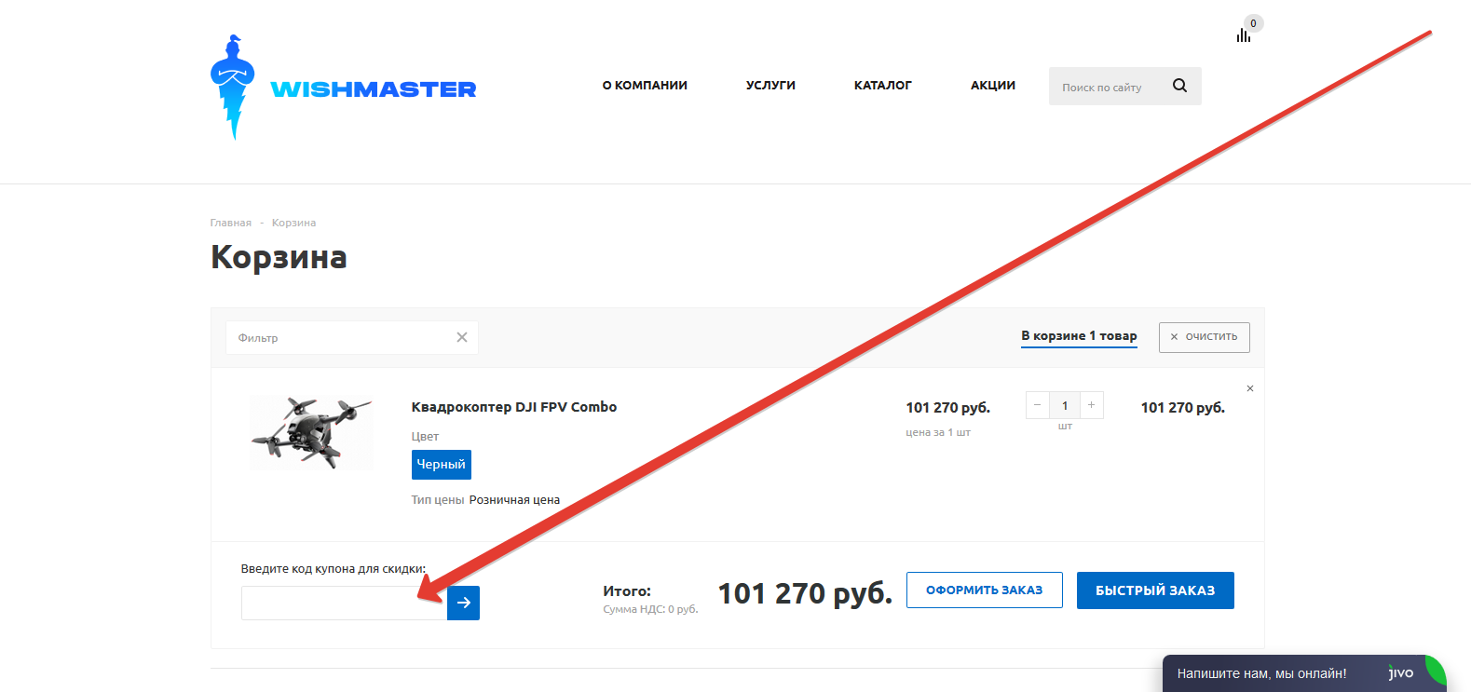
Task: Open the Jivo chat widget
Action: pos(1304,673)
